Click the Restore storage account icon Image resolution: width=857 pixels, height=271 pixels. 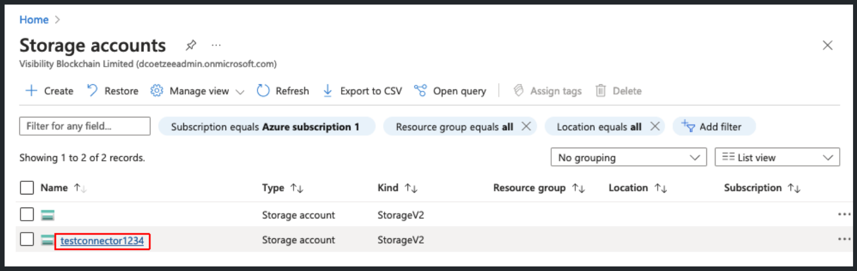(x=92, y=91)
